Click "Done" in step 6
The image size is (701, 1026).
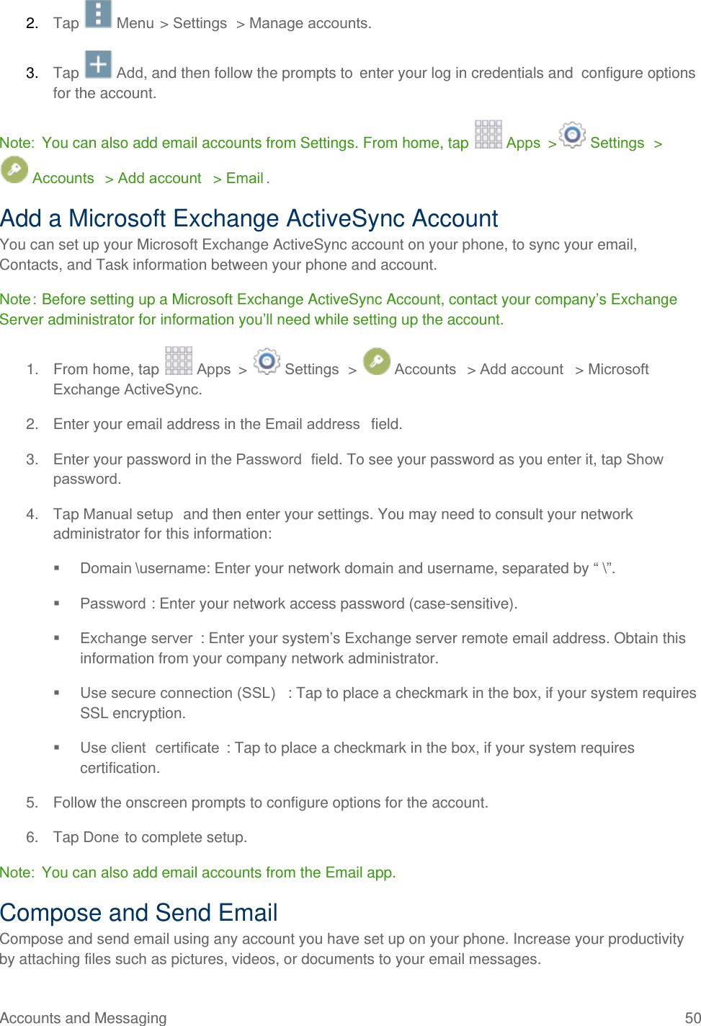coord(101,837)
